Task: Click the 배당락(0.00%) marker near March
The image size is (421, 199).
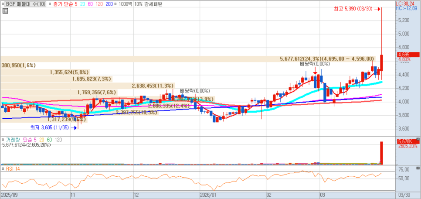Action: tap(315, 64)
